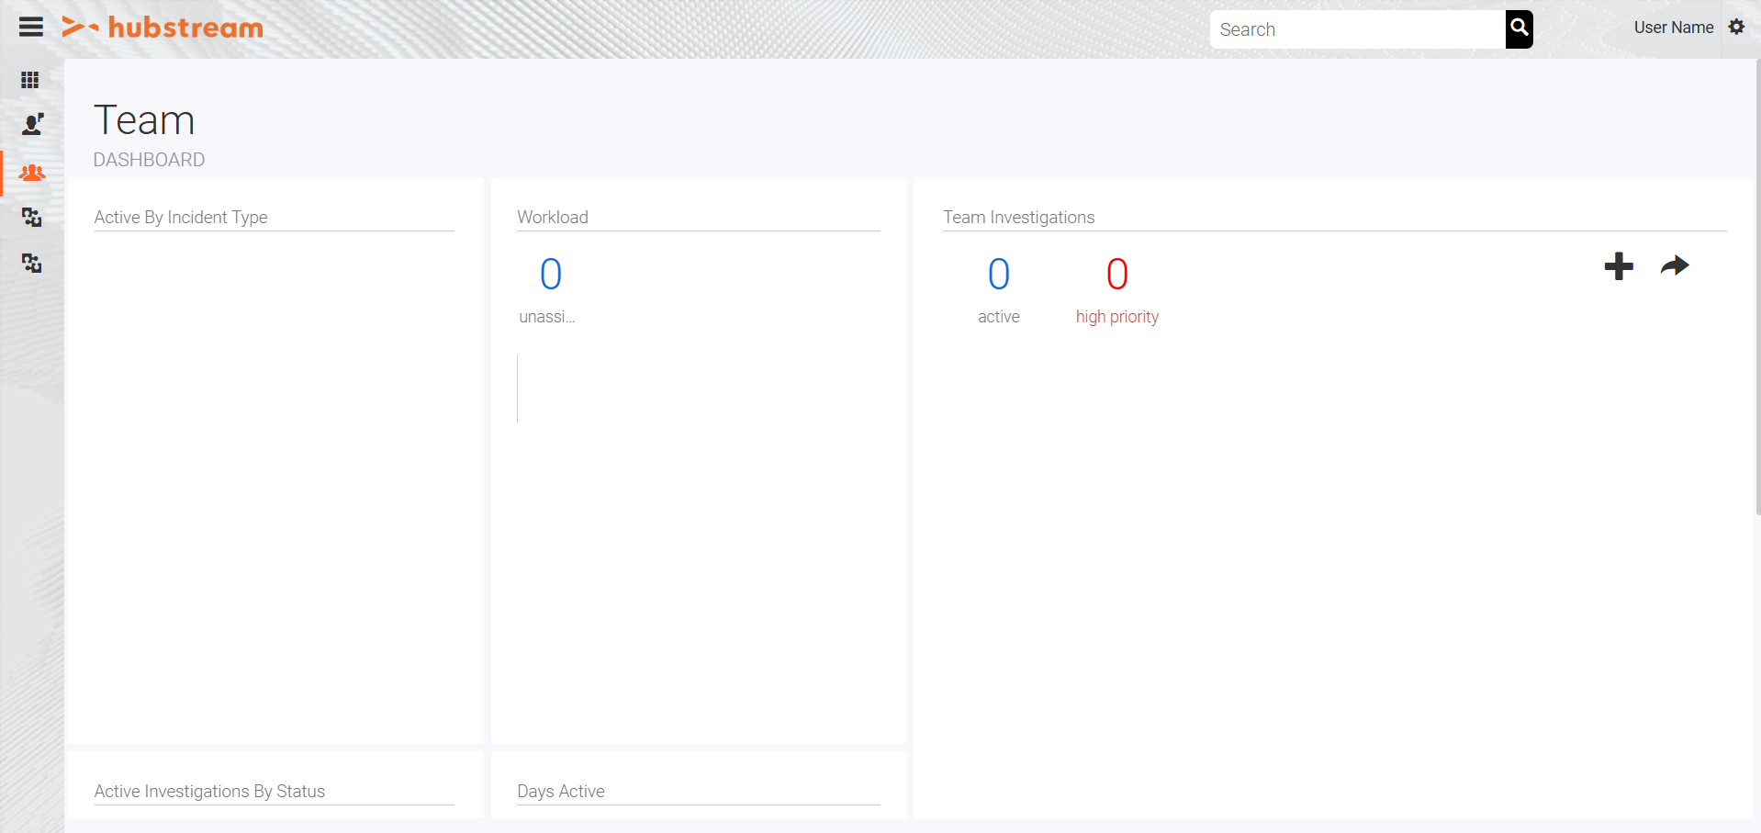The width and height of the screenshot is (1761, 833).
Task: Select Active Investigations By Status heading
Action: click(x=209, y=791)
